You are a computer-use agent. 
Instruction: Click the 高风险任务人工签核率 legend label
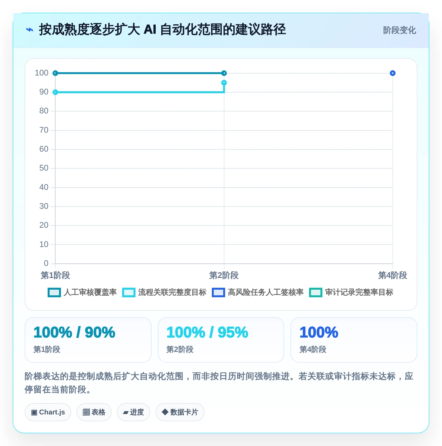[x=266, y=292]
